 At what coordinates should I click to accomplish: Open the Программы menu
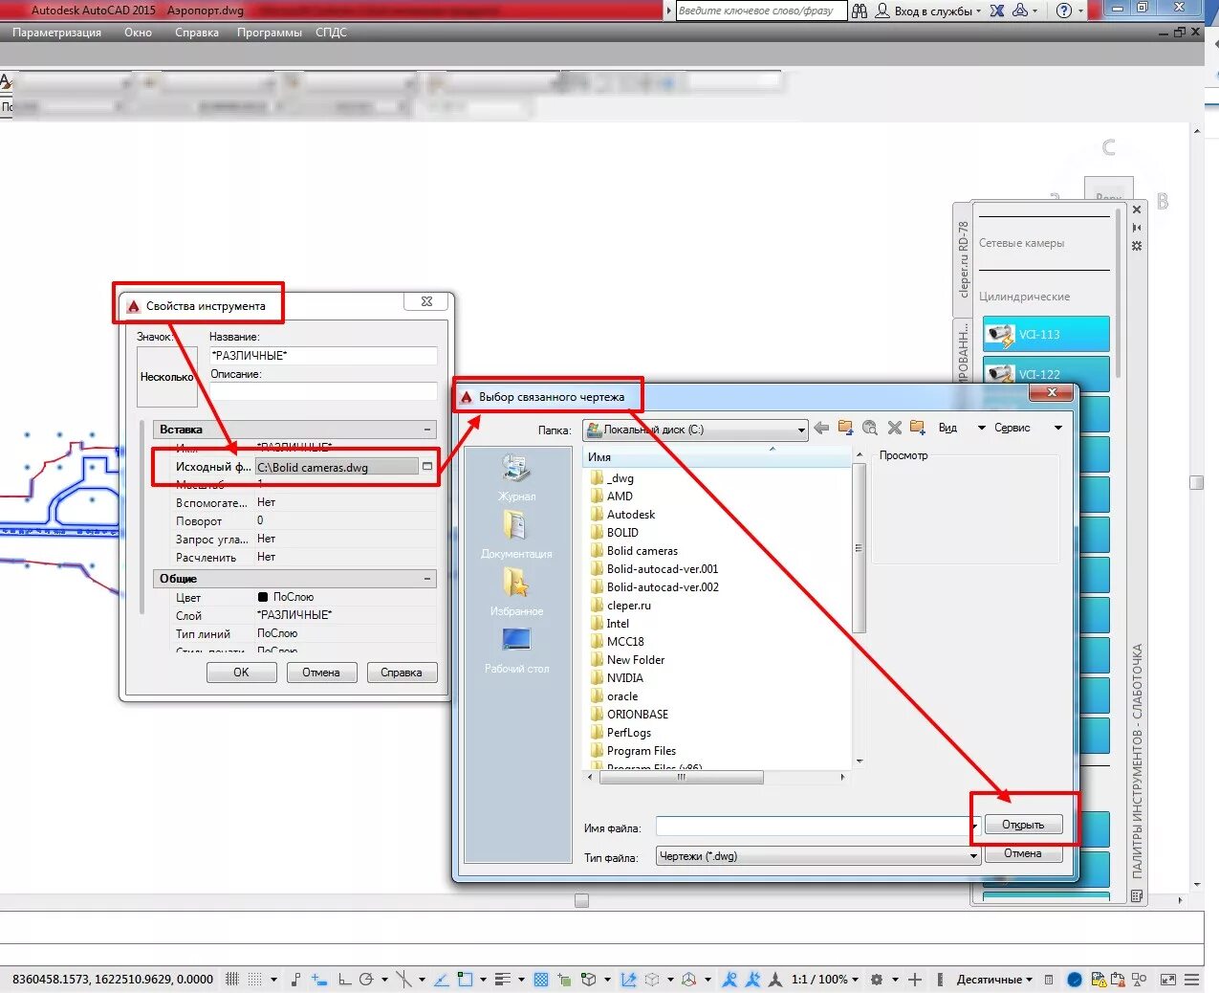coord(270,33)
